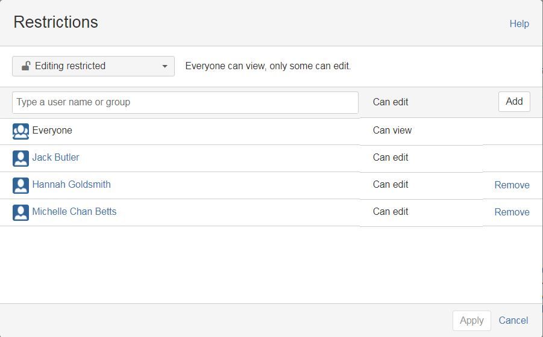Image resolution: width=543 pixels, height=337 pixels.
Task: Open the Editing restricted dropdown
Action: point(93,66)
